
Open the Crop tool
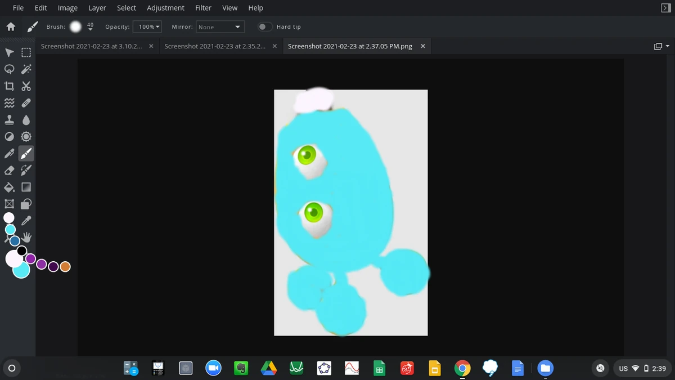click(x=9, y=86)
